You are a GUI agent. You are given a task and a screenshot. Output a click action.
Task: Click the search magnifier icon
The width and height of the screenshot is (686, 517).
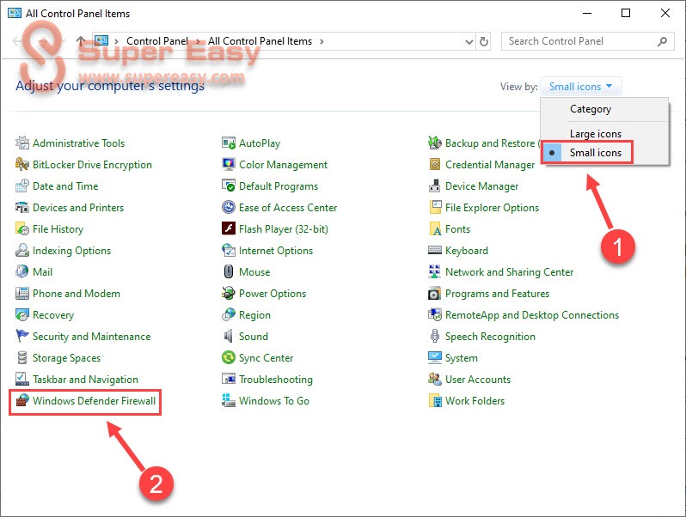(663, 41)
